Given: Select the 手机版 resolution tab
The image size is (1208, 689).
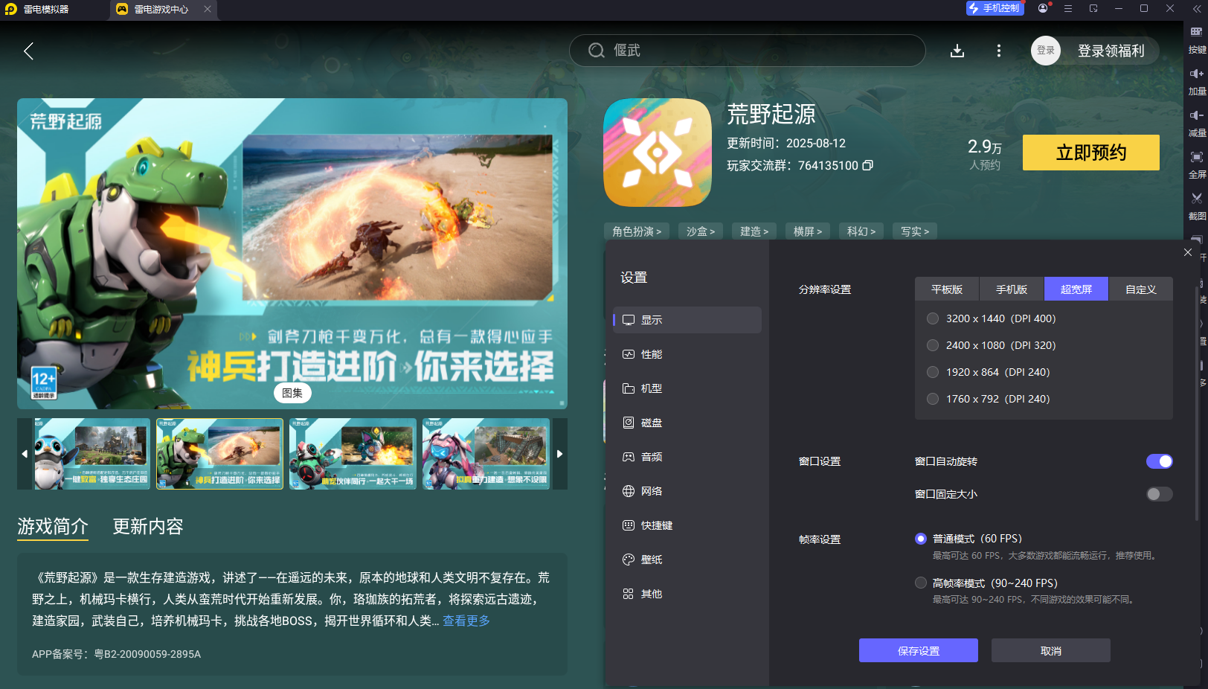Looking at the screenshot, I should point(1012,289).
